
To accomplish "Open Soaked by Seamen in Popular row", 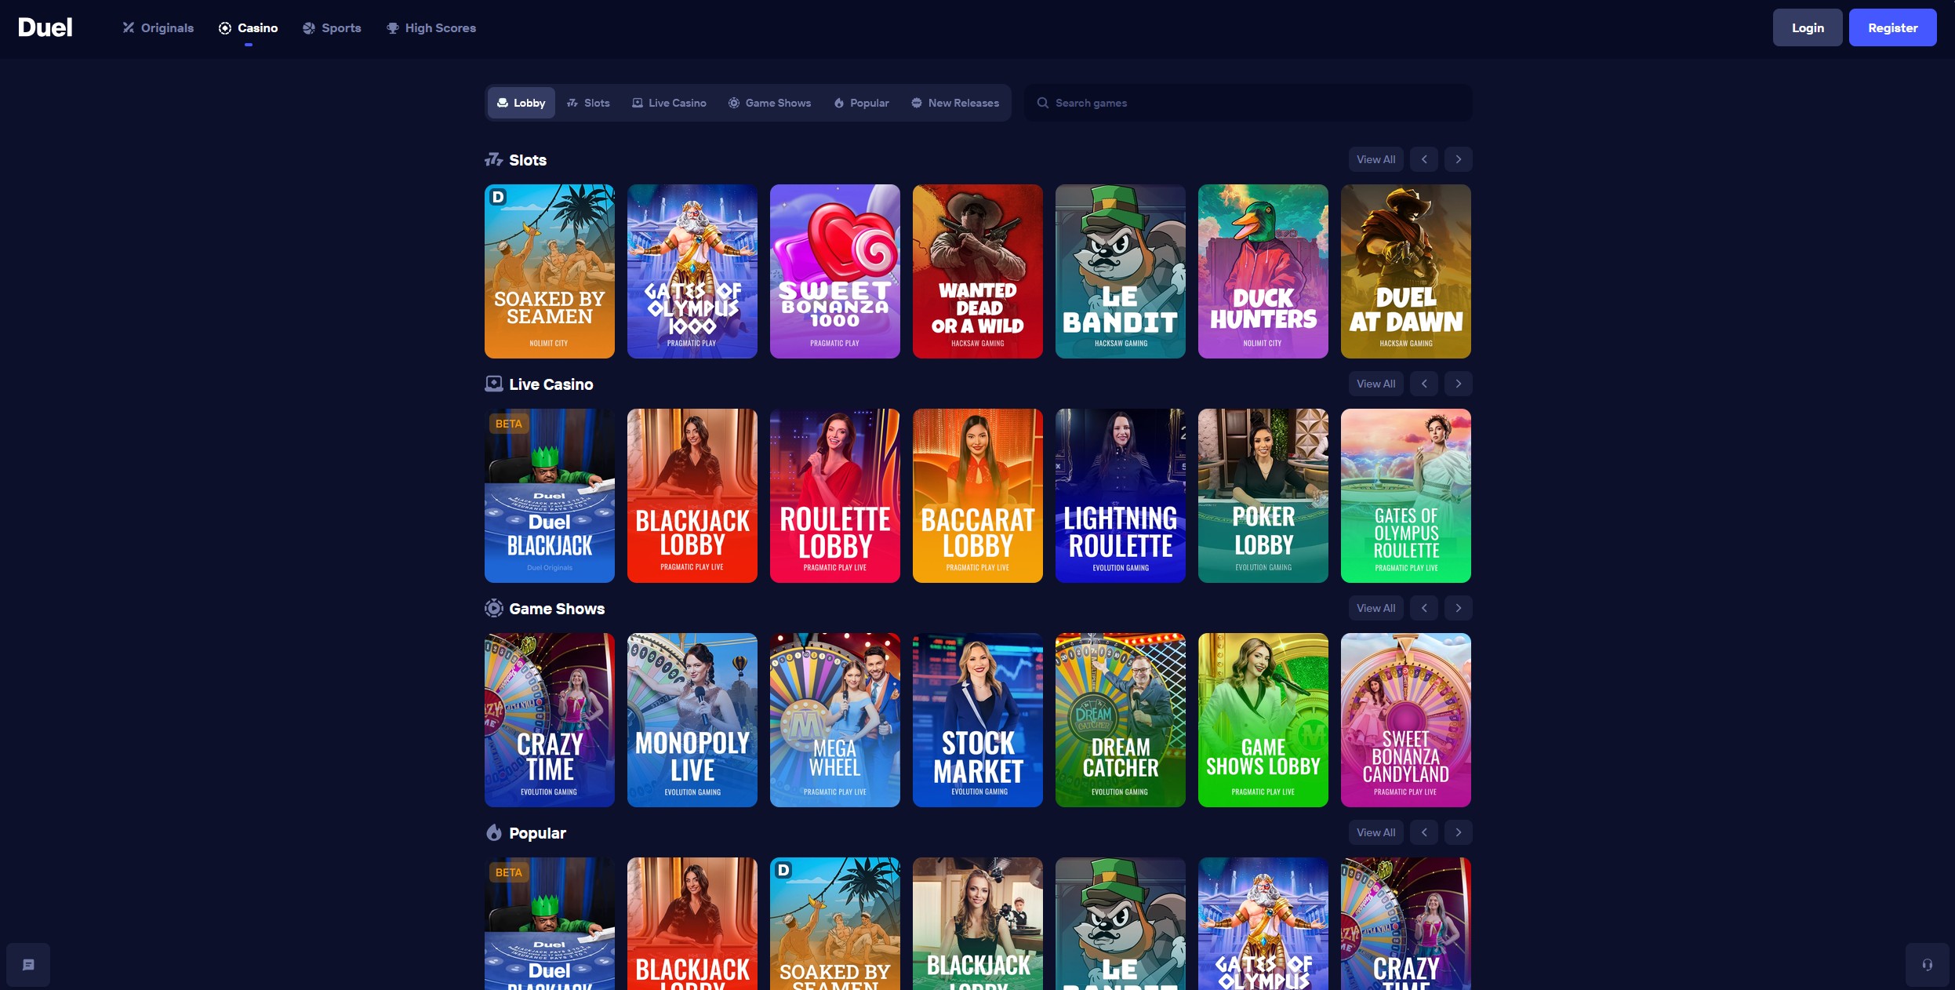I will click(835, 923).
